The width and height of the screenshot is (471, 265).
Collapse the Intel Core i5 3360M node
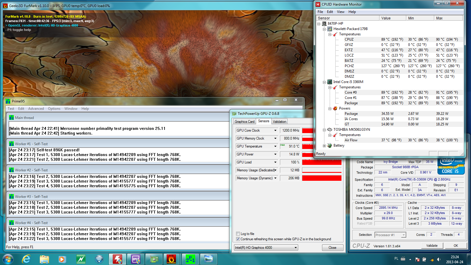(324, 82)
